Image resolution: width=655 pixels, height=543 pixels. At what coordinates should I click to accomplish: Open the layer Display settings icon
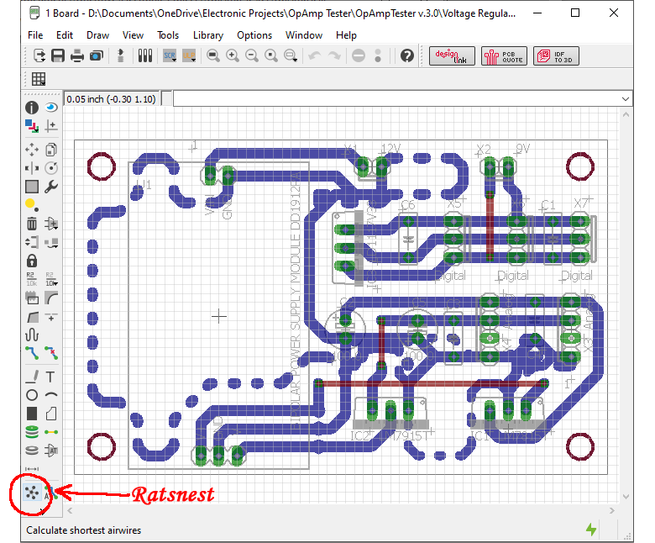pos(32,126)
